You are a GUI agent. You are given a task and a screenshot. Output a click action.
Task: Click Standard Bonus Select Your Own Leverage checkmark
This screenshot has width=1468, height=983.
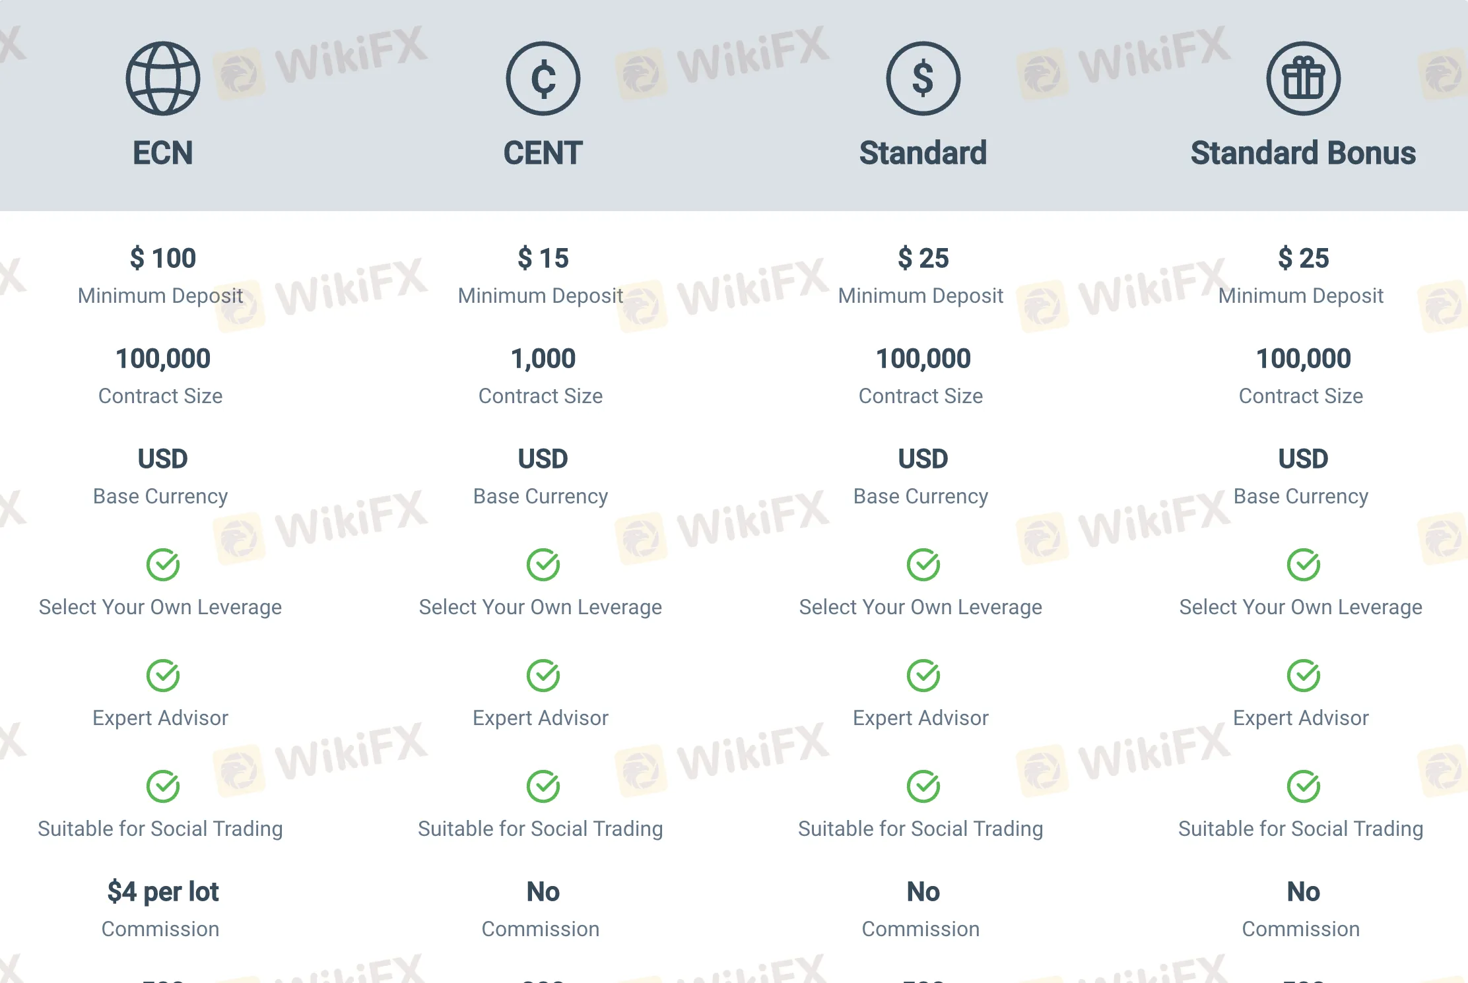(1304, 565)
